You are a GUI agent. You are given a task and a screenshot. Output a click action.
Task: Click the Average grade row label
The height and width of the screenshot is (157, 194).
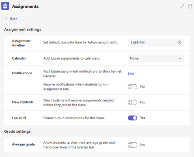click(24, 144)
